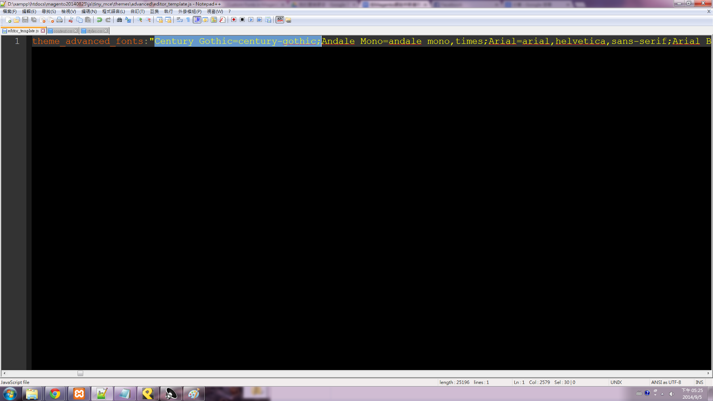713x401 pixels.
Task: Click the New file toolbar icon
Action: click(x=8, y=20)
